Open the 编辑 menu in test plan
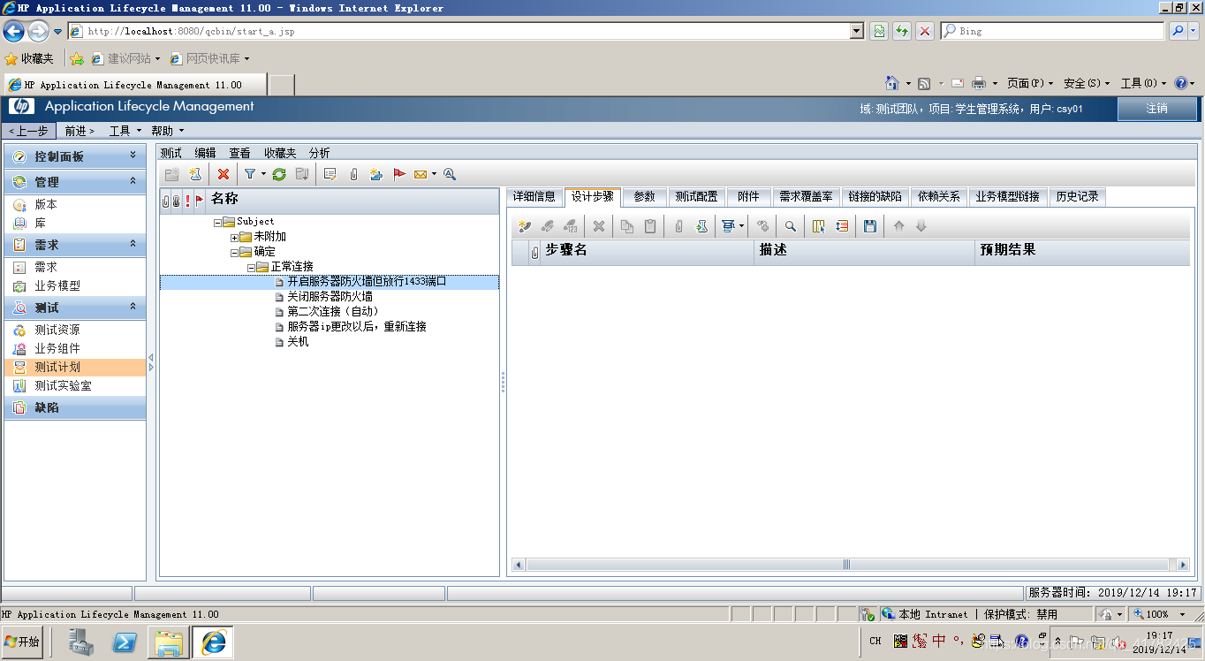 [205, 153]
